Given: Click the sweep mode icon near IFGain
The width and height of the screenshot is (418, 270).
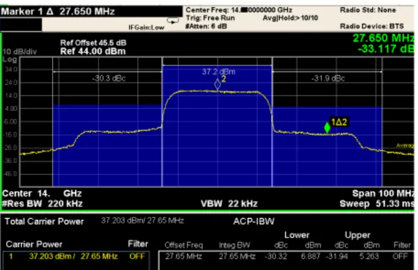Looking at the screenshot, I should [x=173, y=21].
